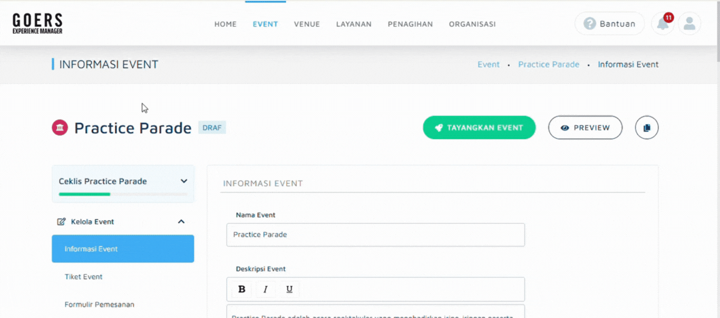Apply underline formatting in description editor

(289, 289)
